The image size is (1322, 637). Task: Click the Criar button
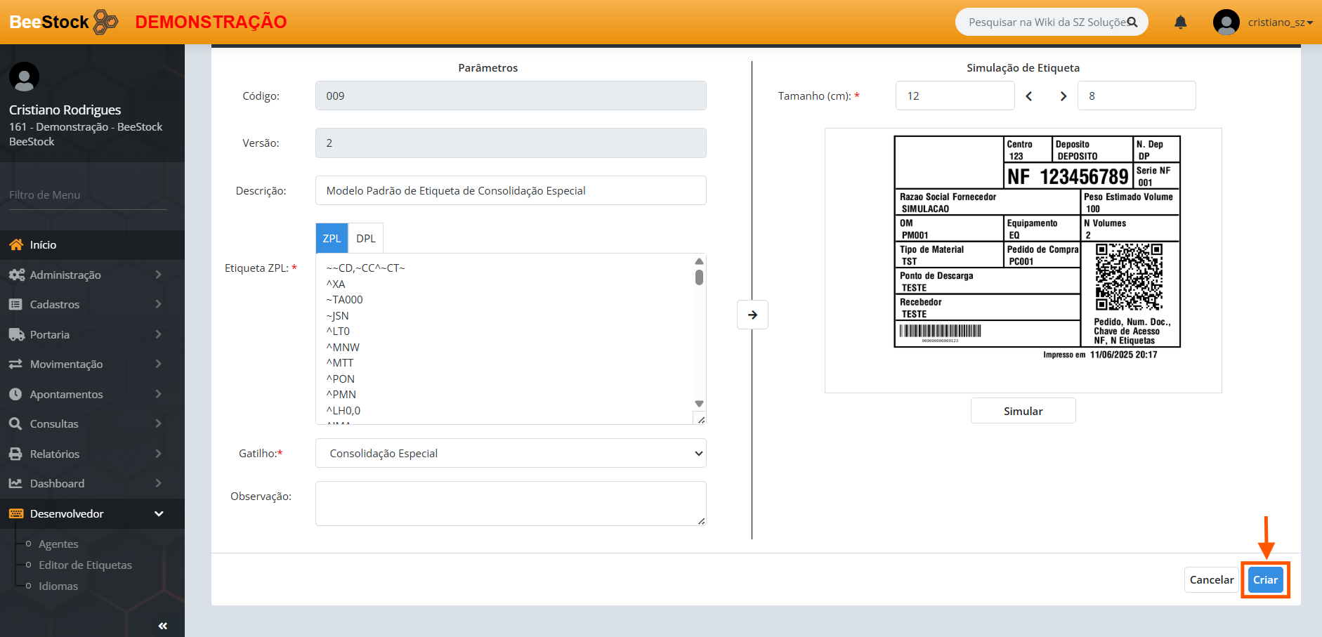click(1265, 580)
